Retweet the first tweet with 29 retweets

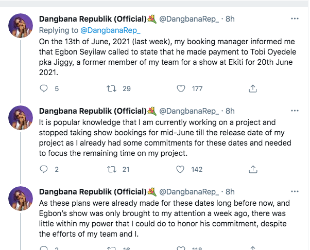pos(111,88)
